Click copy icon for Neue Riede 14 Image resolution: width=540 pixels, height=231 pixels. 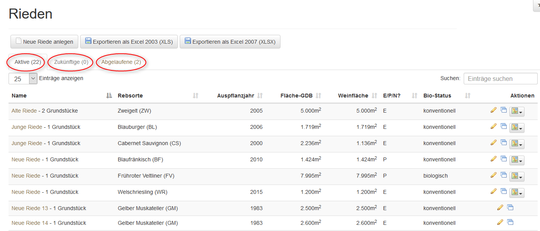pyautogui.click(x=510, y=222)
